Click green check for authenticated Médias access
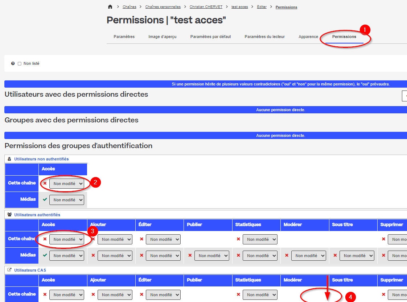The width and height of the screenshot is (407, 302). point(45,255)
